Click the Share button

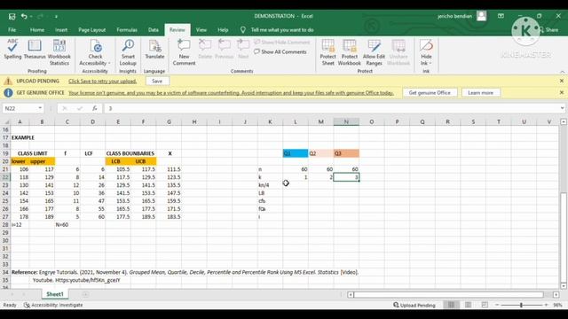(x=549, y=30)
